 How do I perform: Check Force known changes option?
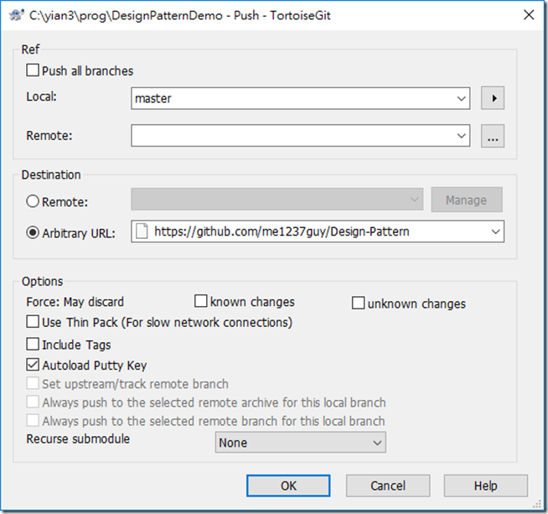pos(200,301)
